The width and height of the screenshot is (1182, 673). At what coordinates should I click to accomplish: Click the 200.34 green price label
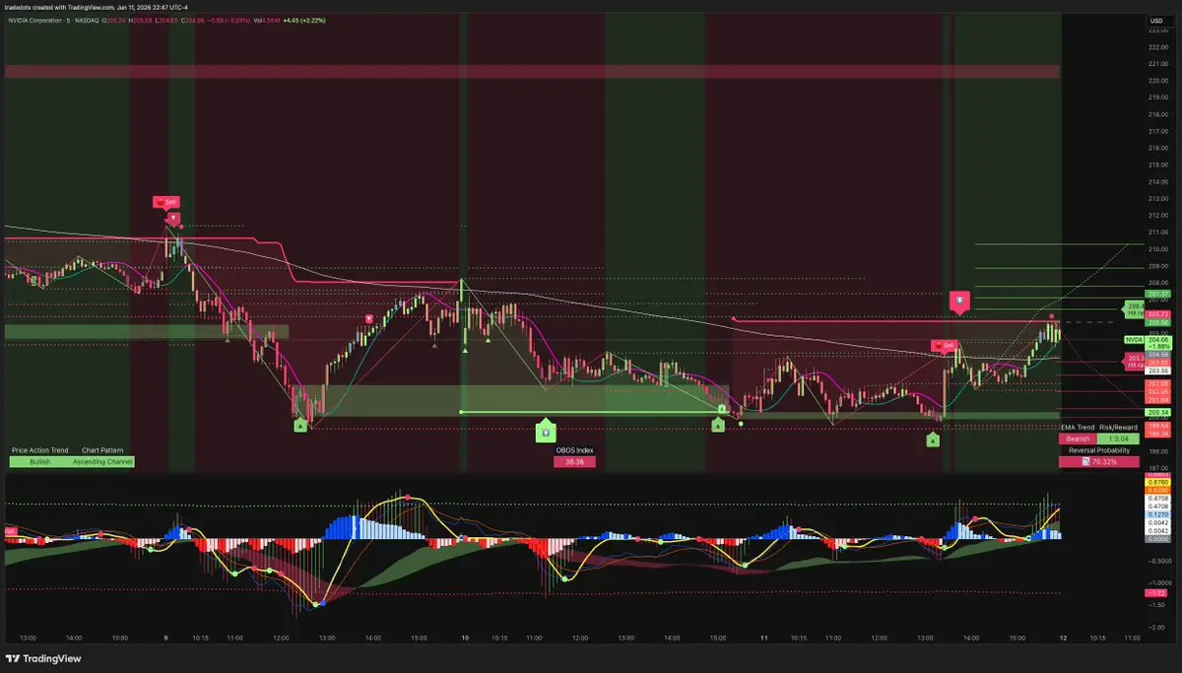coord(1158,412)
